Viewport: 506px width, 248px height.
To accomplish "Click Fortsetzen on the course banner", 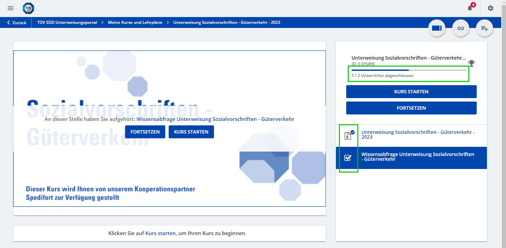I will click(x=145, y=132).
